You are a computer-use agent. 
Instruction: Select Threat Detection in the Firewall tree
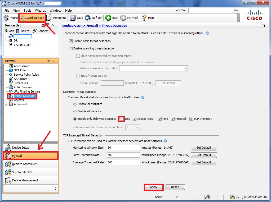[x=25, y=96]
